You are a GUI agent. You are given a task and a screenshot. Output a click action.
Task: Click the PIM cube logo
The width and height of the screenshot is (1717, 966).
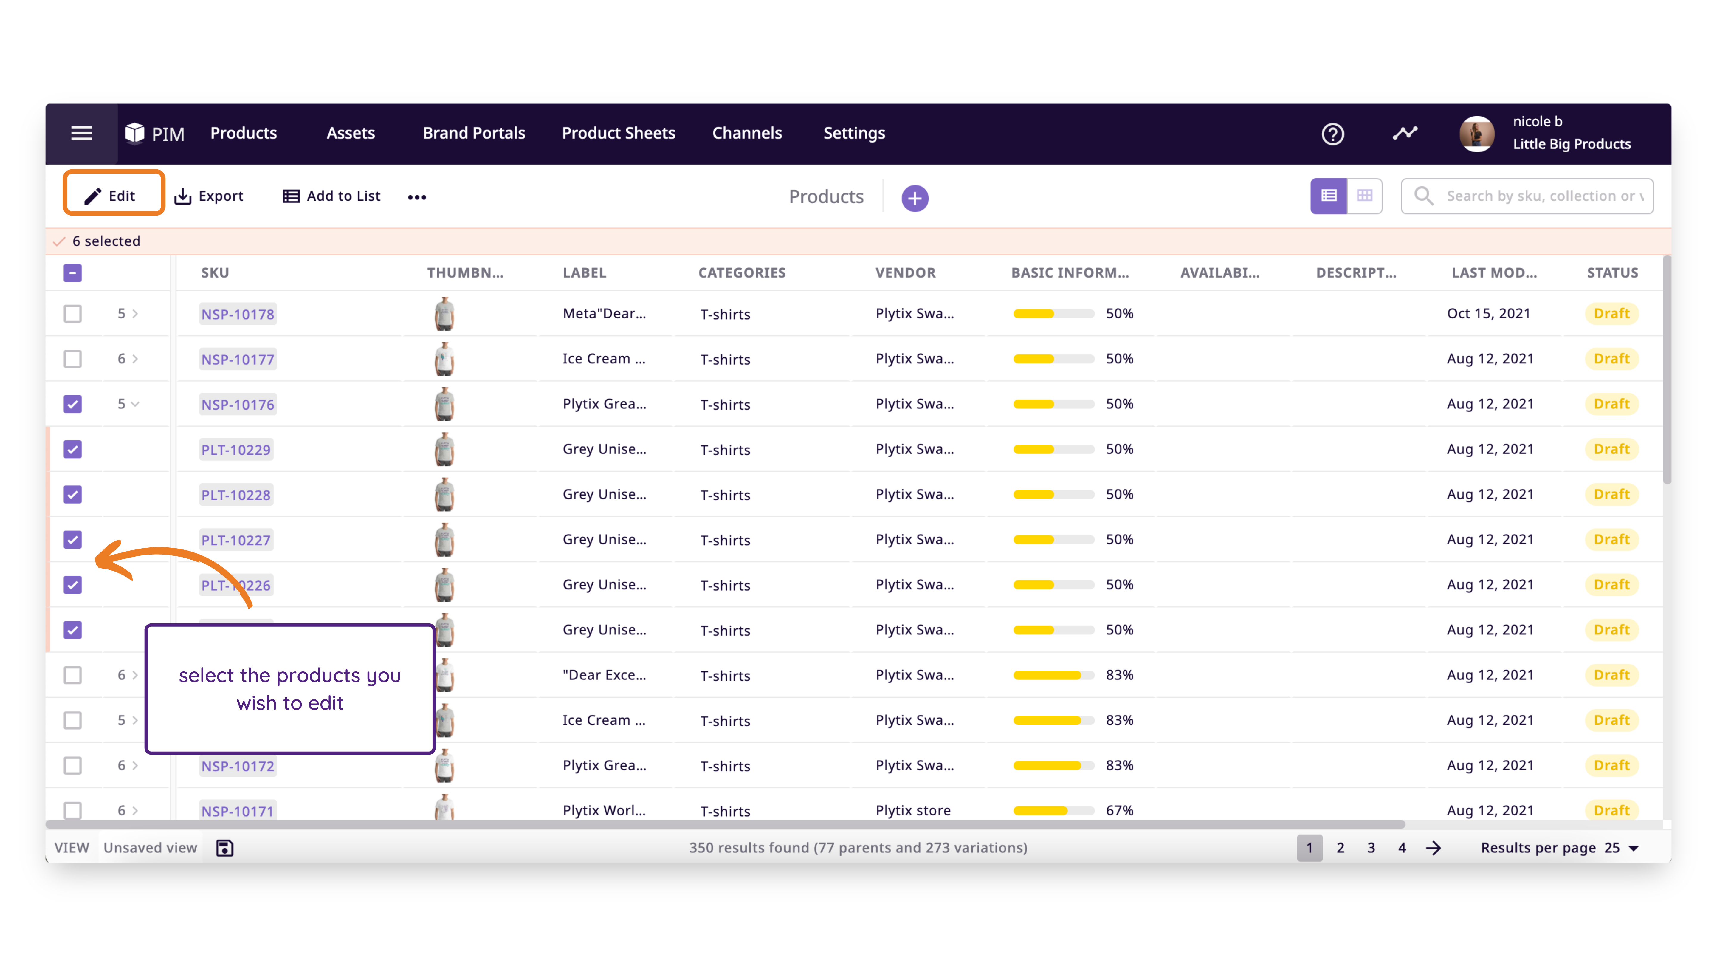click(135, 133)
